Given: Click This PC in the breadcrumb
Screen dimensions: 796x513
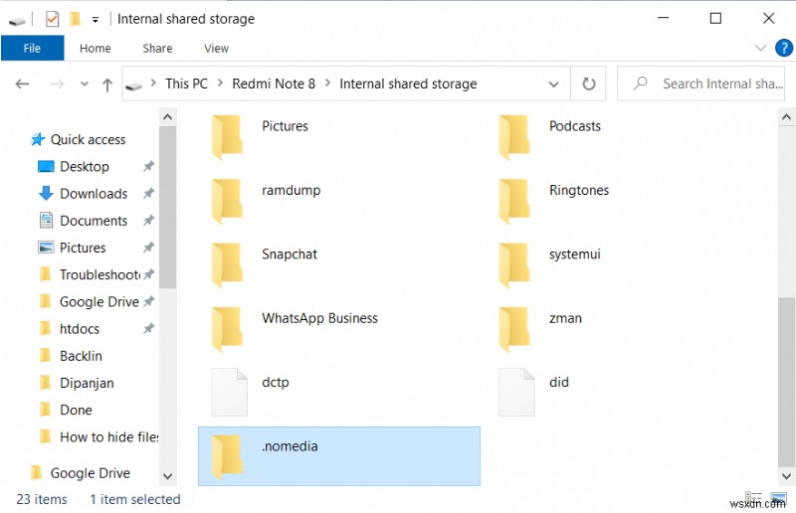Looking at the screenshot, I should (x=186, y=84).
